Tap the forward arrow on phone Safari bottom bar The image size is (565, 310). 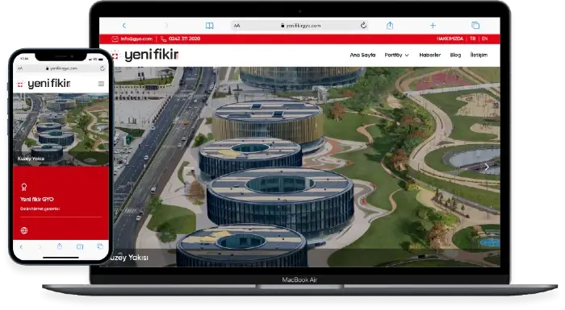40,246
